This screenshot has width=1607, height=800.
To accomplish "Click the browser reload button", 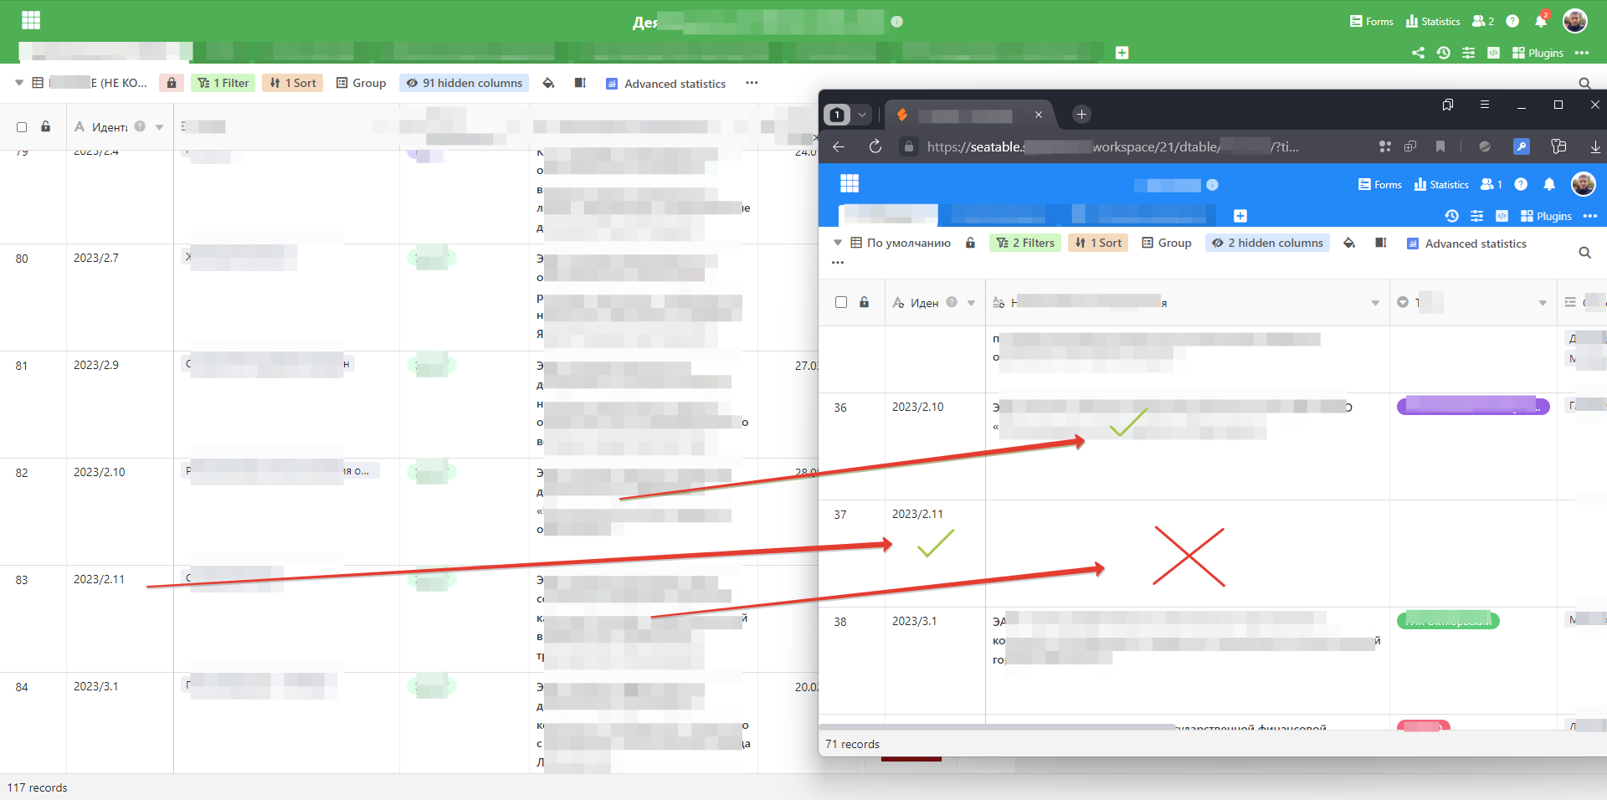I will pyautogui.click(x=875, y=146).
